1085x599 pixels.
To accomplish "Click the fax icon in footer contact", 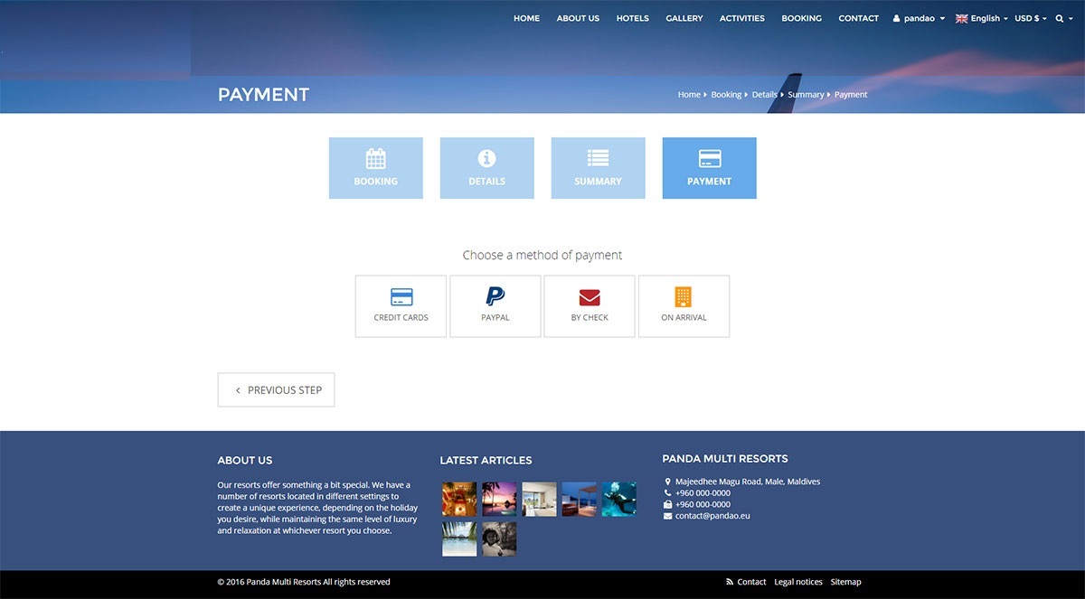I will (x=667, y=504).
